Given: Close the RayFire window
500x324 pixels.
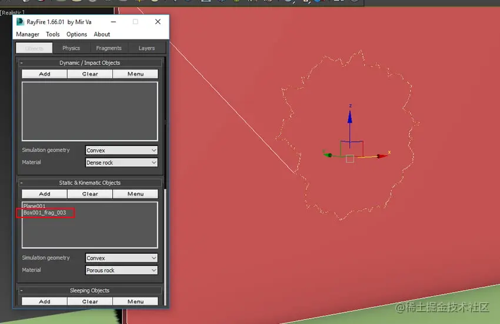Looking at the screenshot, I should [158, 22].
